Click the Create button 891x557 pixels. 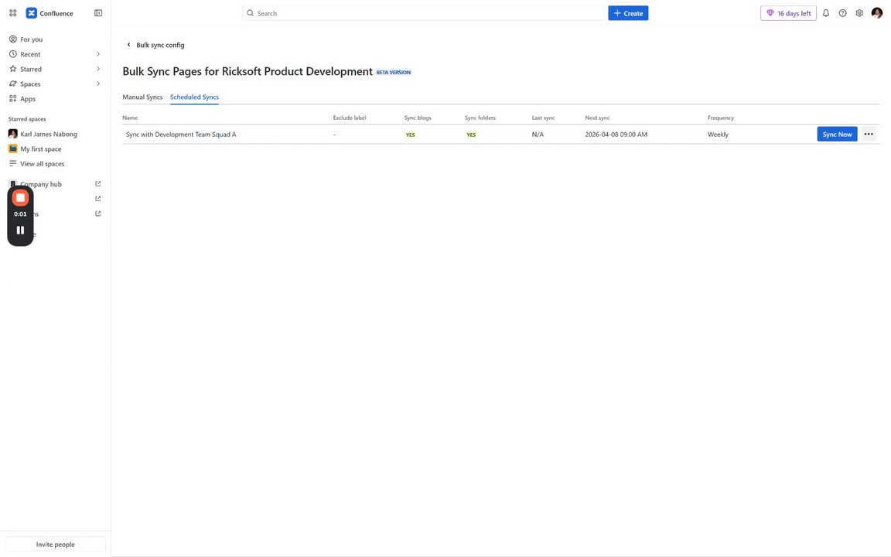[628, 13]
